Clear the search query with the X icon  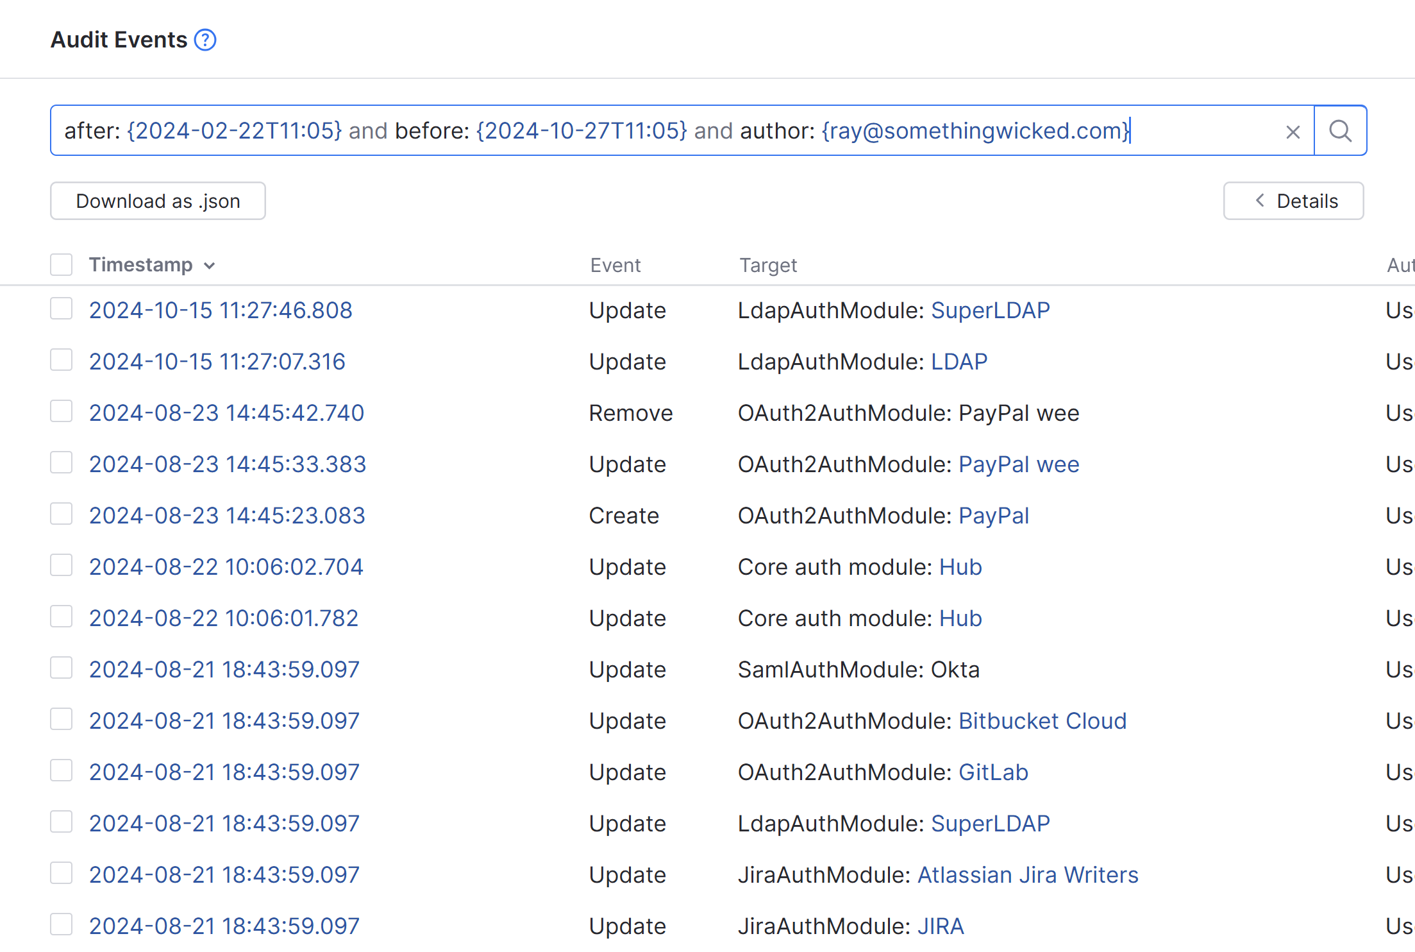tap(1293, 131)
